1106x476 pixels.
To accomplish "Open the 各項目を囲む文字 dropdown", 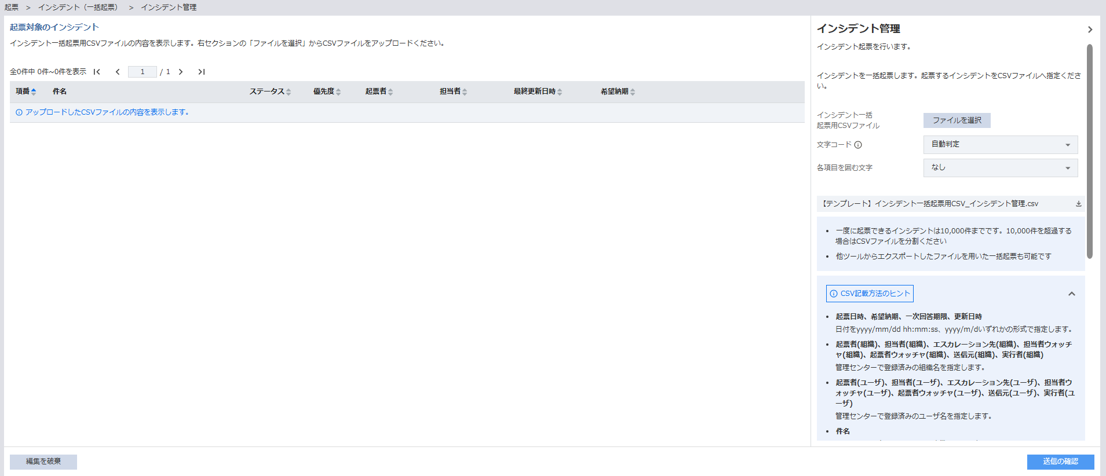I will pyautogui.click(x=1000, y=167).
